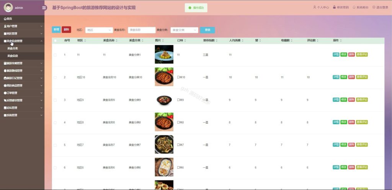392x190 pixels.
Task: Expand the 地区管理 menu chevron
Action: coord(41,33)
